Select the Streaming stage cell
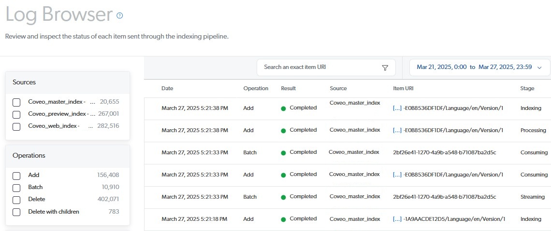Viewport: 551px width, 231px height. pos(532,197)
